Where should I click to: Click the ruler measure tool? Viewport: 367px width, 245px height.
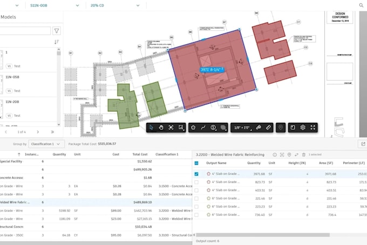[268, 127]
